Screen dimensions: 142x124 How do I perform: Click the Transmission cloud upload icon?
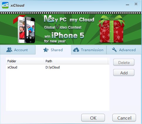pos(76,50)
